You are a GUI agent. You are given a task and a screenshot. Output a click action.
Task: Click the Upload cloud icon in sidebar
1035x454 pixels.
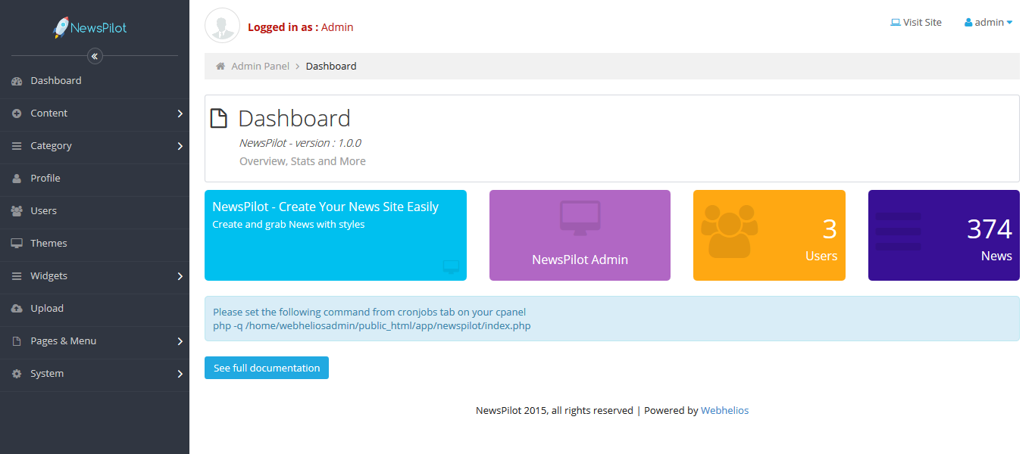point(17,309)
